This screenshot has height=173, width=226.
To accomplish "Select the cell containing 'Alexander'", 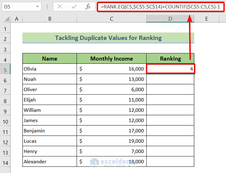I will (50, 161).
